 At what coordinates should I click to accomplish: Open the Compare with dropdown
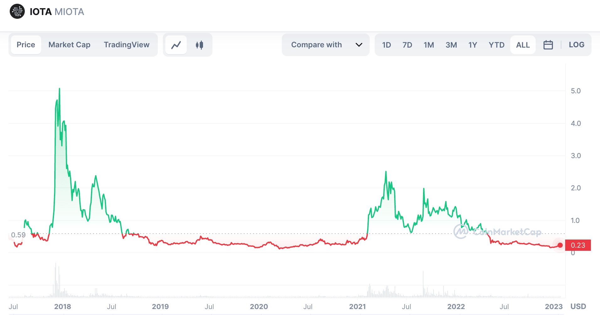point(325,45)
